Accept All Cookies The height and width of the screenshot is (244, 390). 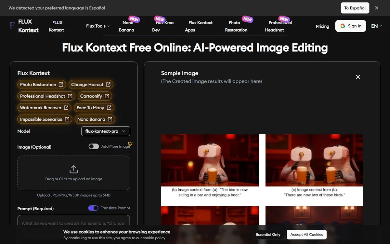pyautogui.click(x=307, y=235)
